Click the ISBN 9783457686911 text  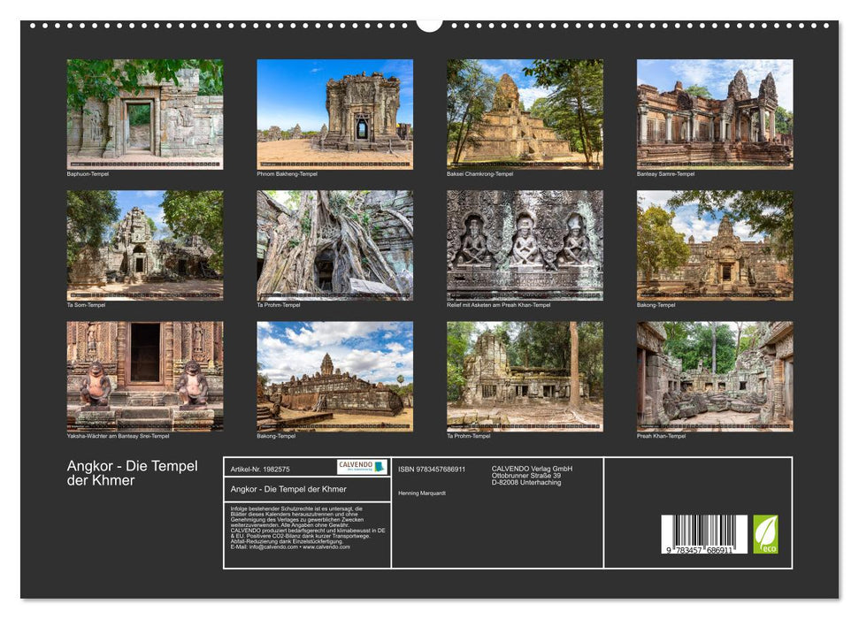tap(430, 469)
